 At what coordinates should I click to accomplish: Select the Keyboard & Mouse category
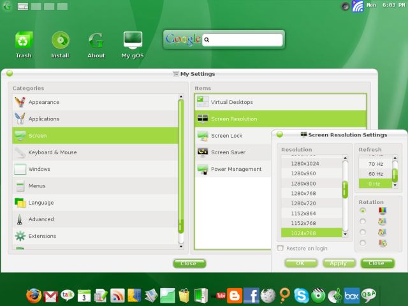coord(52,152)
